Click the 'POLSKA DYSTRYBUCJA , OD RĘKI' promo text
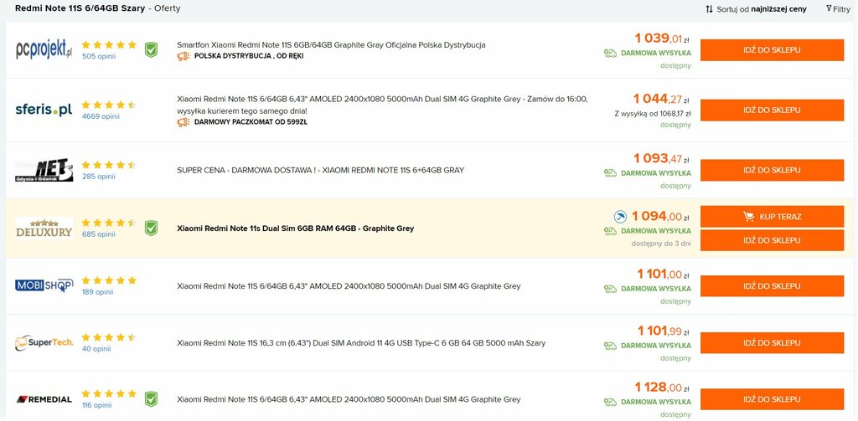This screenshot has height=421, width=858. click(x=249, y=56)
